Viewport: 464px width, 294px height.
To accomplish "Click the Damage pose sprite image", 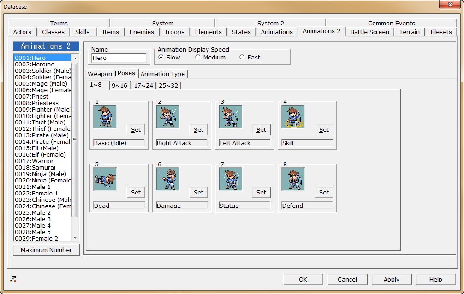I will click(167, 179).
